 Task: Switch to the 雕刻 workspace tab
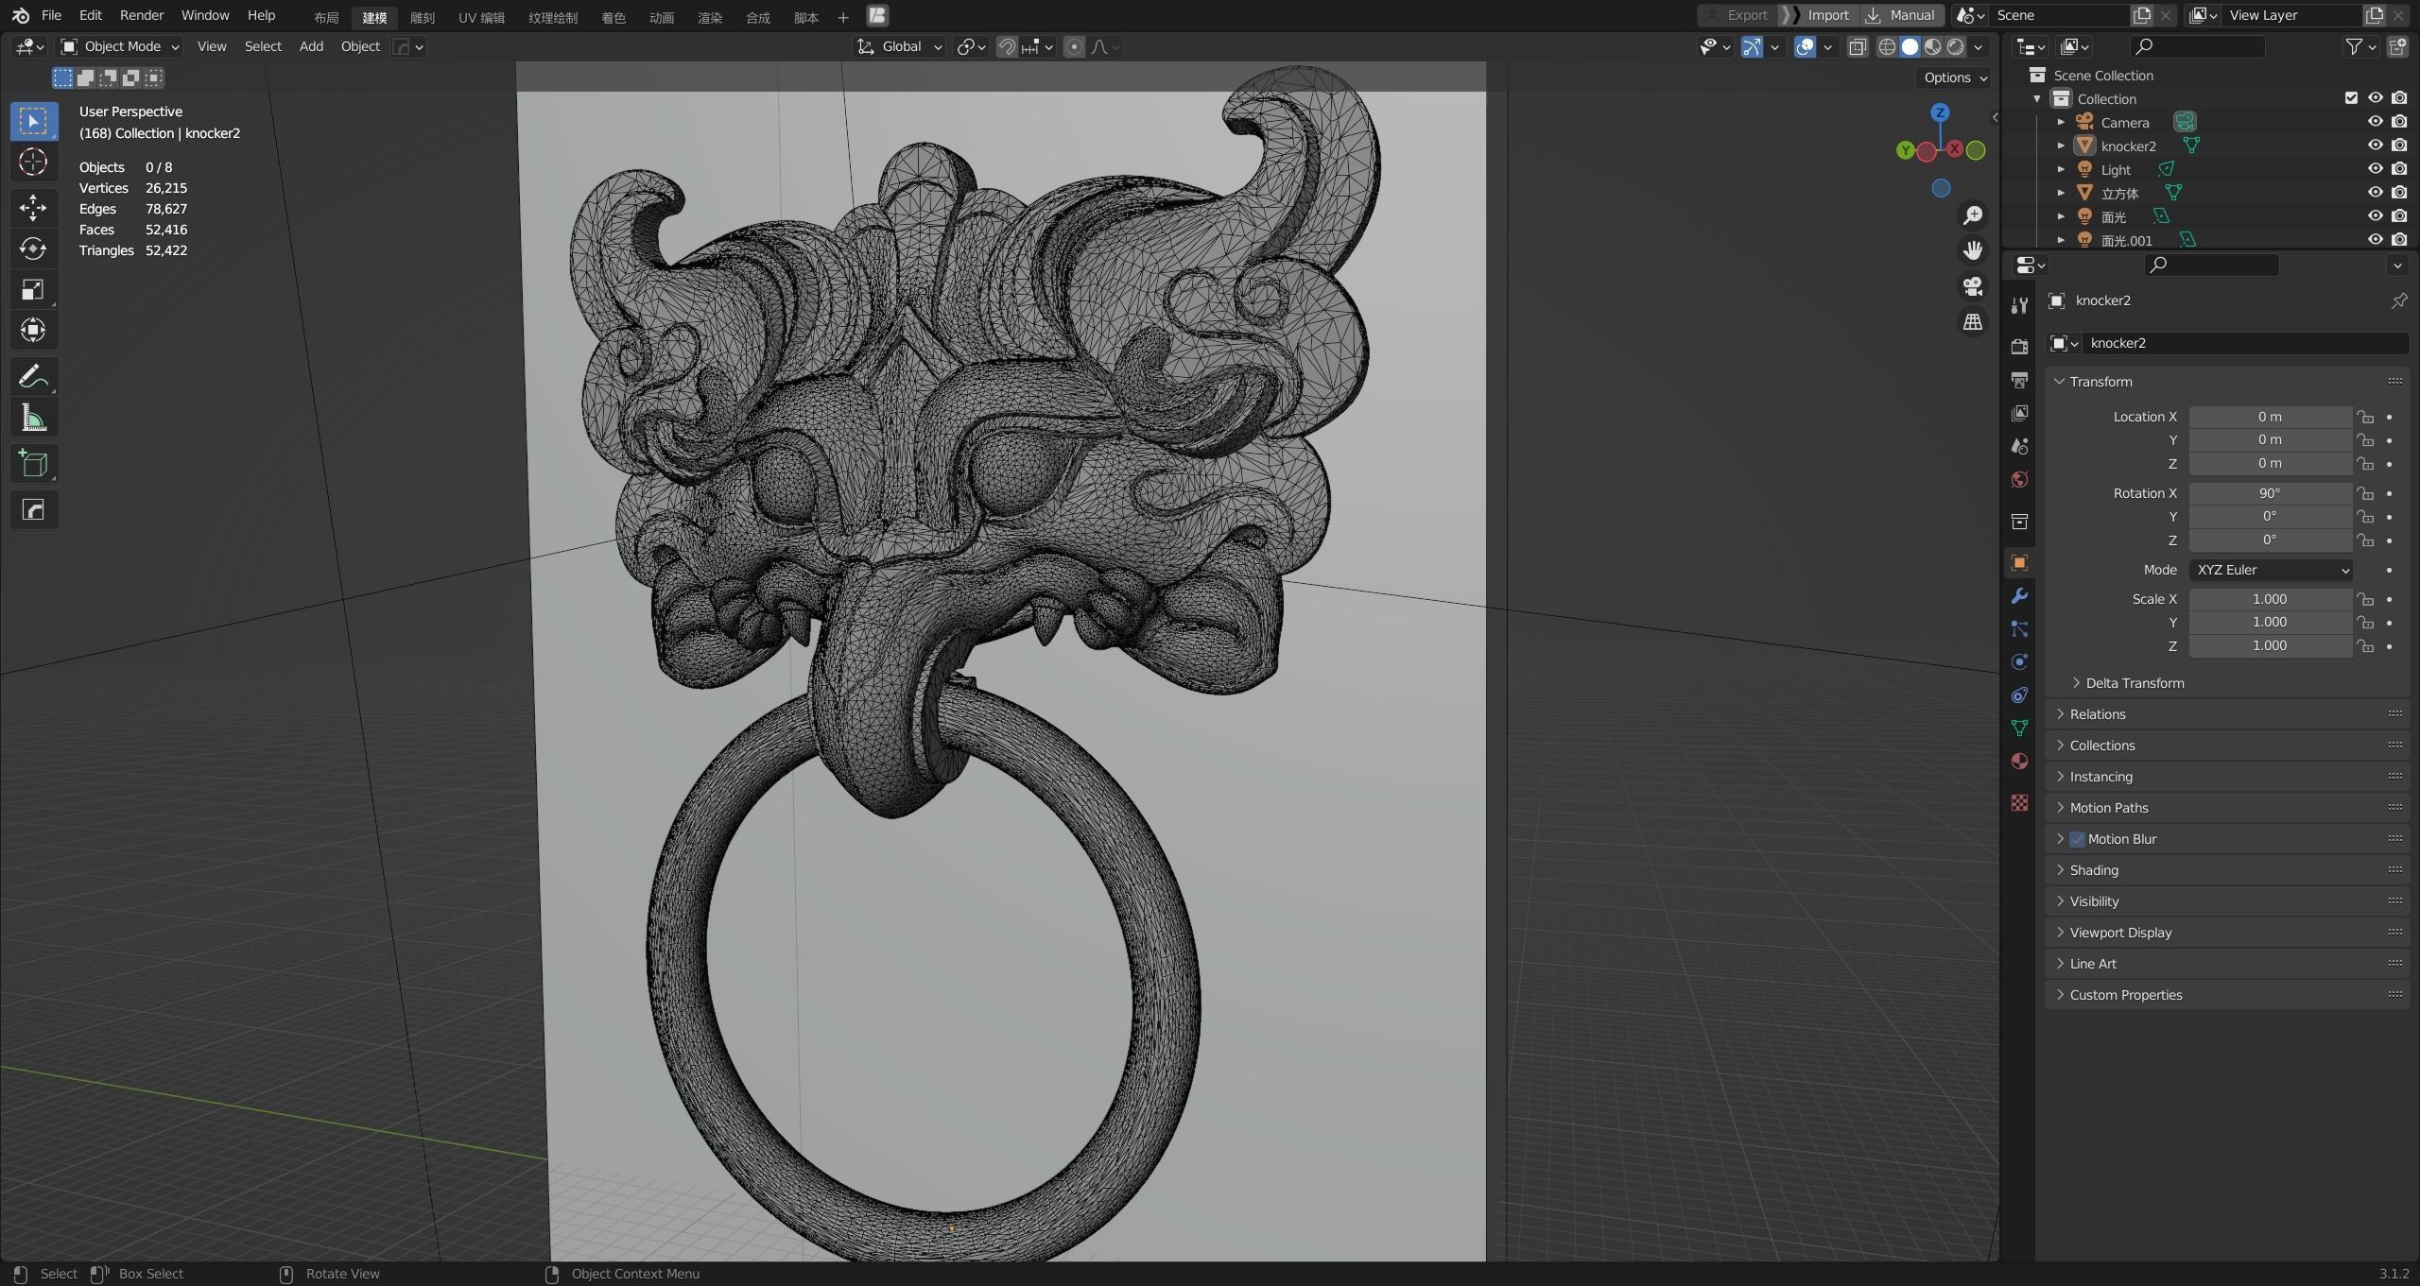[x=423, y=17]
